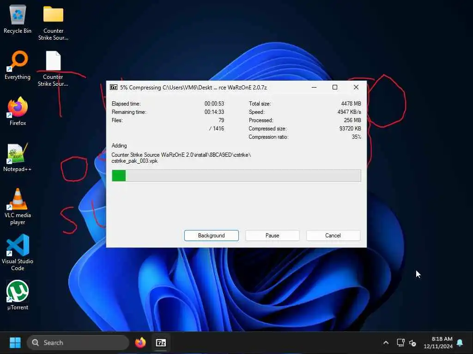Click the 7z icon in the dialog title bar
Viewport: 473px width, 354px height.
pos(114,87)
